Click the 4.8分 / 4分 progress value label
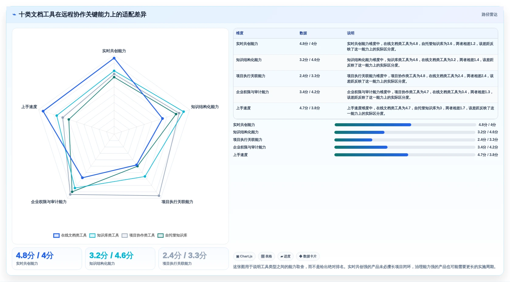Viewport: 510px width, 282px height. coord(487,125)
